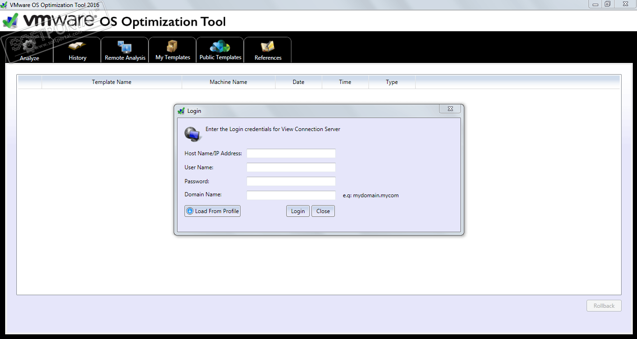Screen dimensions: 637x339
Task: Click the "Enter the Login credentials" instruction text
Action: [x=273, y=129]
